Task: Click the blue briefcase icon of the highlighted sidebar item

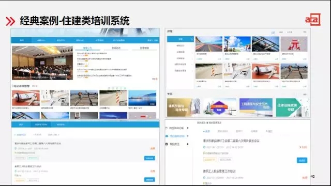Action: [x=167, y=136]
